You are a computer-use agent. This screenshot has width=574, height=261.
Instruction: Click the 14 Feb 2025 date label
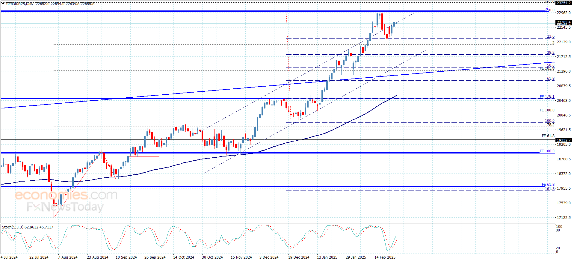385,257
